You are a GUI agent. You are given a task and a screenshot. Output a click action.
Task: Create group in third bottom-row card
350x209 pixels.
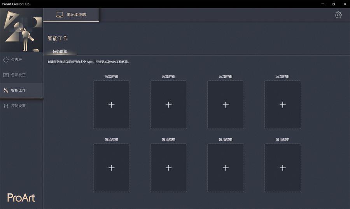[226, 167]
